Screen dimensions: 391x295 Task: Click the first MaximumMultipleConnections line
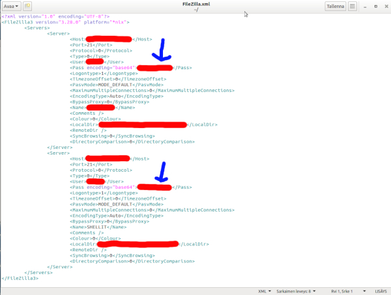click(x=152, y=91)
